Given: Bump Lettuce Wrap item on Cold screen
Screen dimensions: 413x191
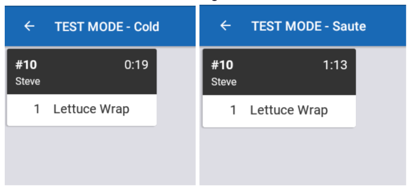Looking at the screenshot, I should click(91, 109).
